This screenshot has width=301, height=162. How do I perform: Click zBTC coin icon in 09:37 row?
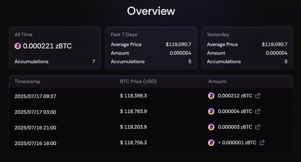coord(211,96)
